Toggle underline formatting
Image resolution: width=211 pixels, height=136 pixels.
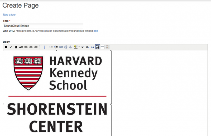click(x=16, y=47)
